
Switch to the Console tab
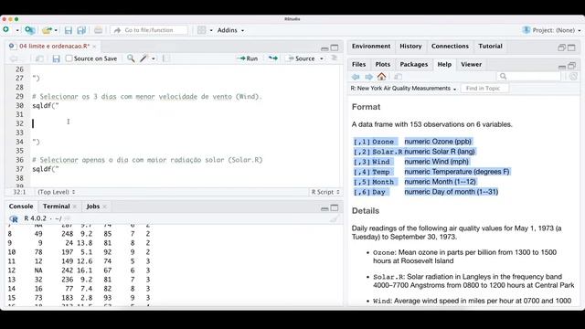click(21, 207)
